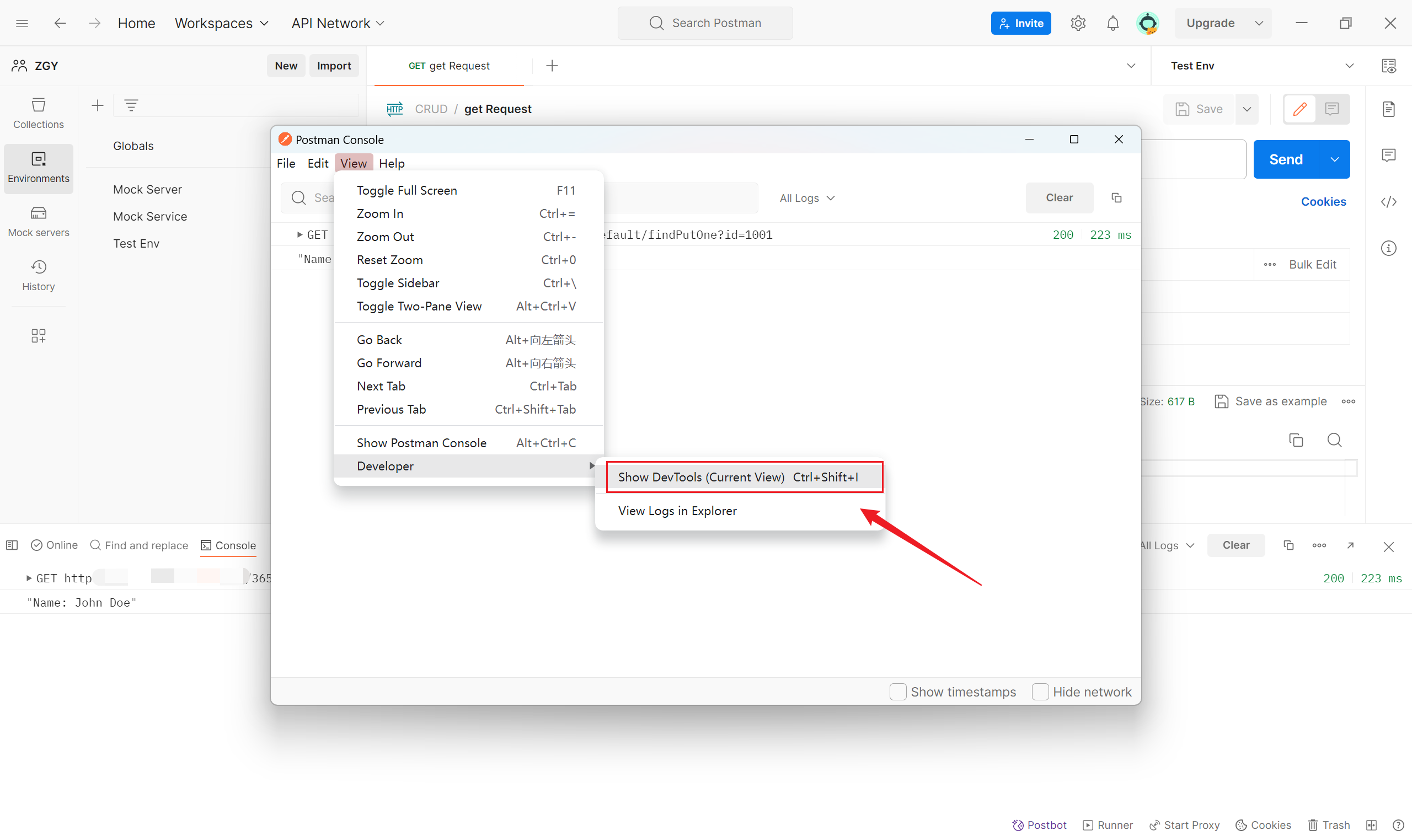Viewport: 1412px width, 836px height.
Task: Open the info icon in right sidebar
Action: click(1389, 248)
